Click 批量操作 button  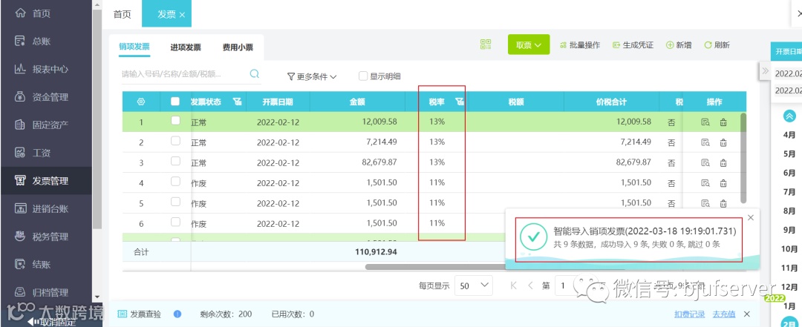(x=580, y=45)
